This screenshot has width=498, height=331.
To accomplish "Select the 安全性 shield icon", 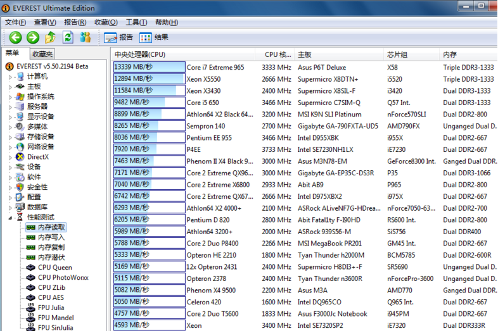I will tap(20, 187).
